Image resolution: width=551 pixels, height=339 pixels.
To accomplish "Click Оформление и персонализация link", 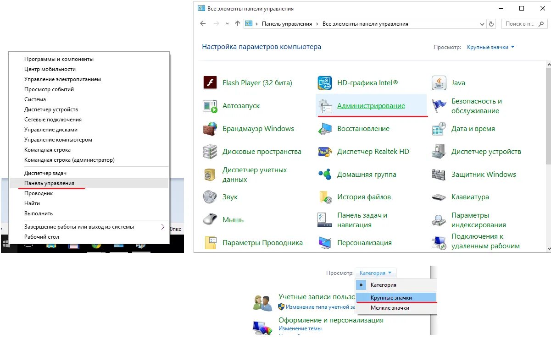I will coord(331,320).
